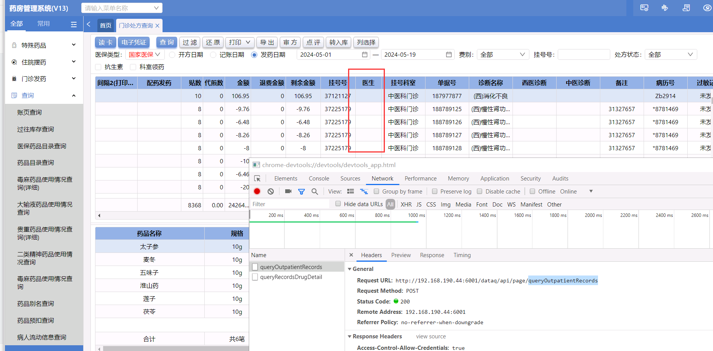The image size is (713, 351).
Task: Expand the 处方状态 dropdown
Action: pos(670,55)
